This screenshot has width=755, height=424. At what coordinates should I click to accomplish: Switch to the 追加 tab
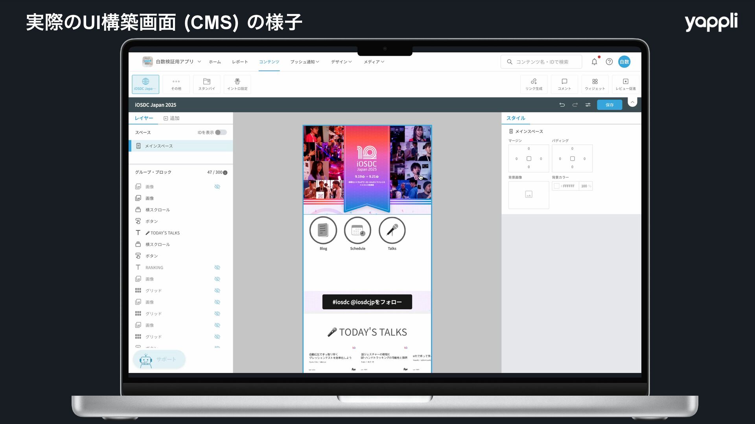[171, 118]
